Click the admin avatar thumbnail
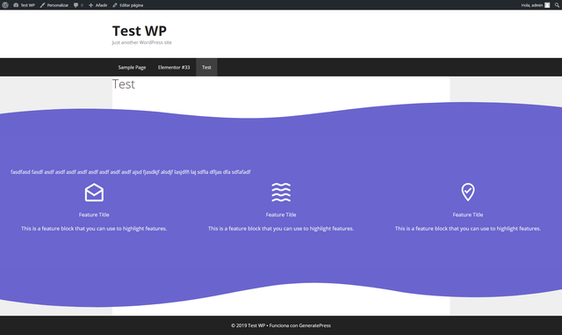This screenshot has width=562, height=335. point(547,5)
